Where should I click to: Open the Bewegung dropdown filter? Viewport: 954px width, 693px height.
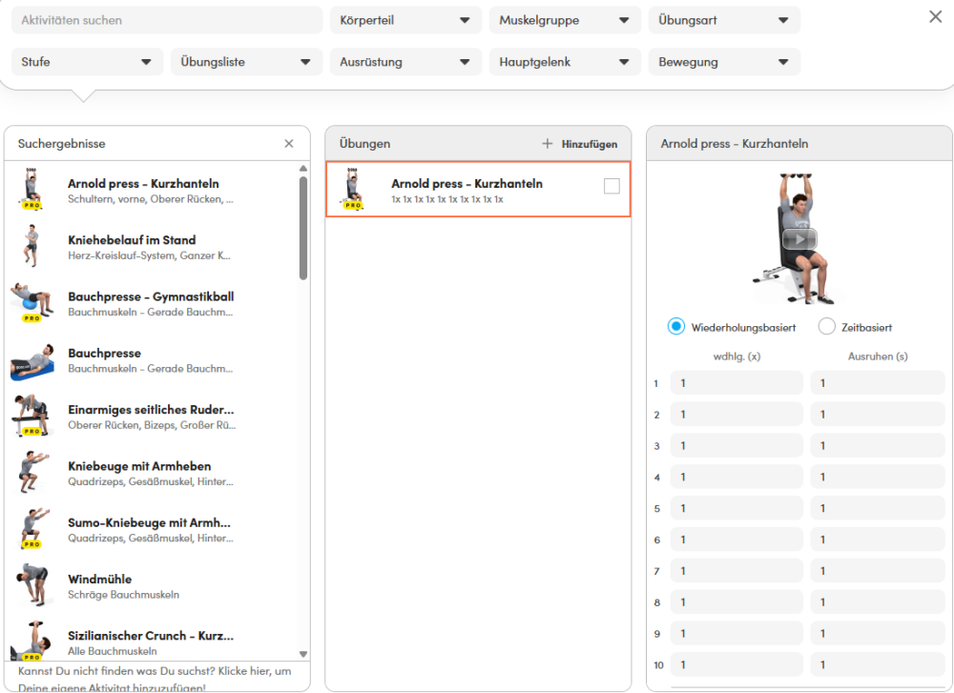pos(724,62)
